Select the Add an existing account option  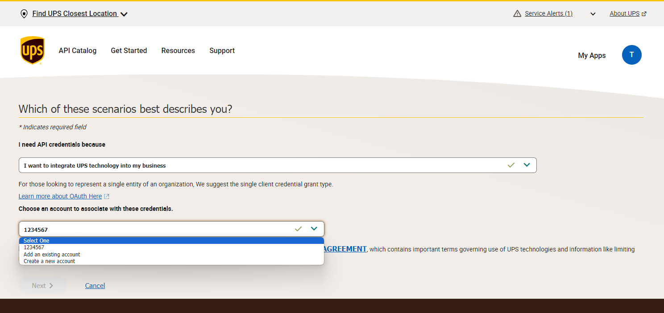[x=51, y=254]
